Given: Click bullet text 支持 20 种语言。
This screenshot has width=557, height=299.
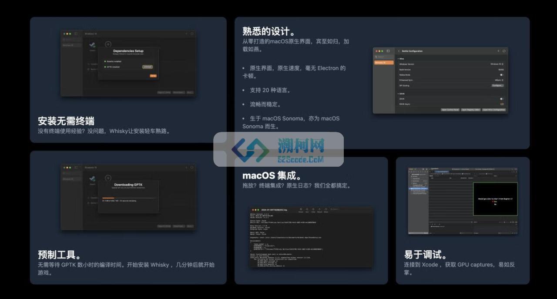Looking at the screenshot, I should tap(270, 90).
